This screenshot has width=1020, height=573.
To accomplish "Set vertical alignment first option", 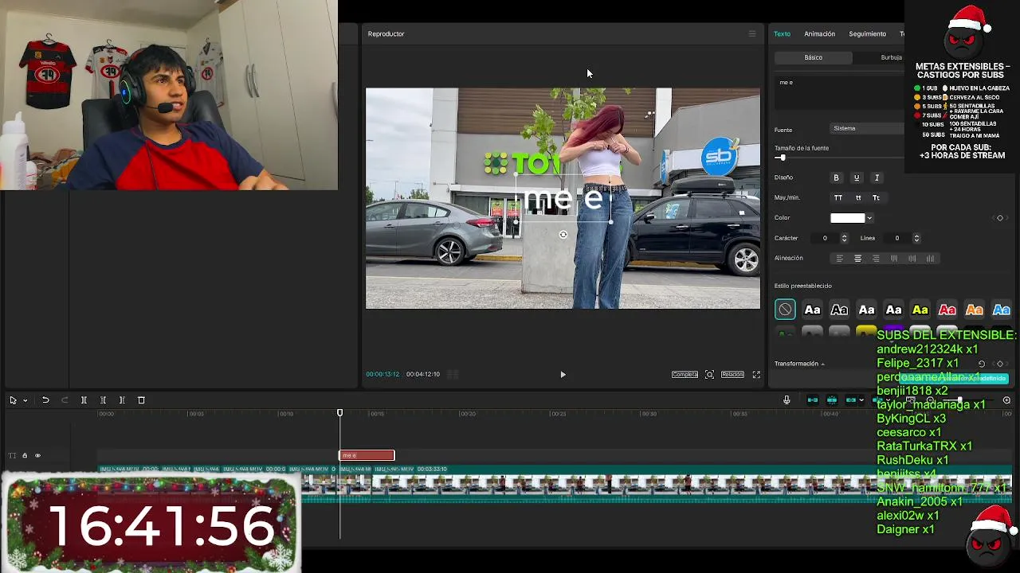I will click(x=894, y=259).
